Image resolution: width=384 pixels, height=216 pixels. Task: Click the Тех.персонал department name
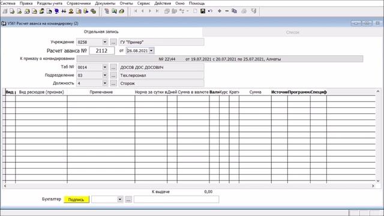pos(161,75)
